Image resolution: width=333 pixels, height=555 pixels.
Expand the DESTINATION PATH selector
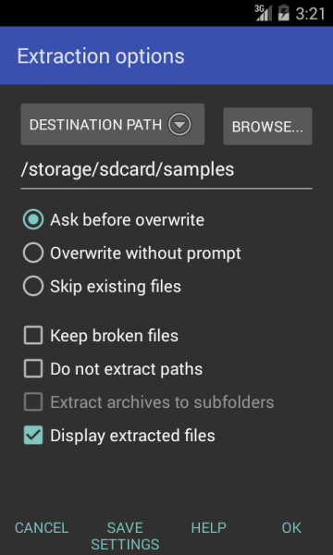coord(113,124)
